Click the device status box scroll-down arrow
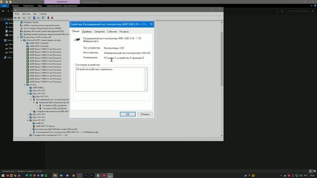This screenshot has height=178, width=317. coord(146,89)
